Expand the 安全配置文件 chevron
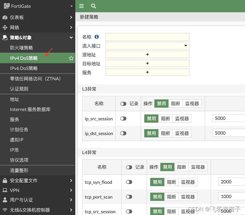 coord(71,180)
